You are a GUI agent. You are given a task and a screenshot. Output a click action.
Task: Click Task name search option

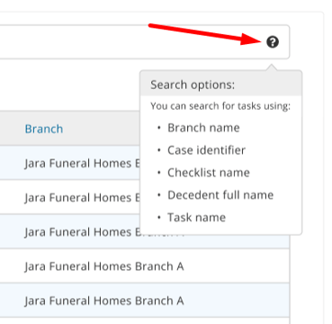pos(196,217)
